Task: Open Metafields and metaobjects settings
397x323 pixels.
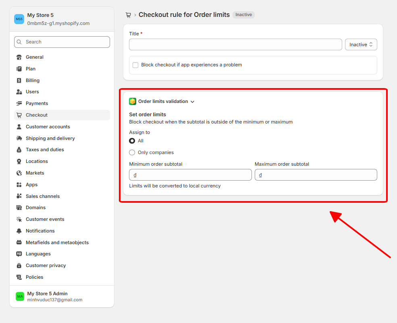Action: click(x=62, y=243)
